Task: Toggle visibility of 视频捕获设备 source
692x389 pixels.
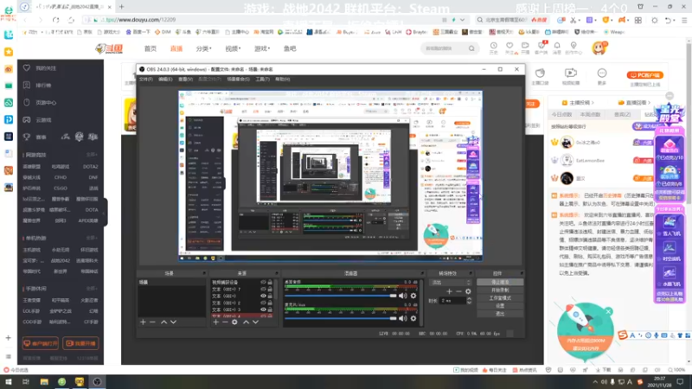Action: 263,283
